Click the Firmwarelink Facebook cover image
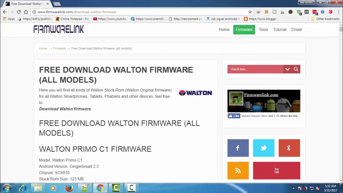 264,101
